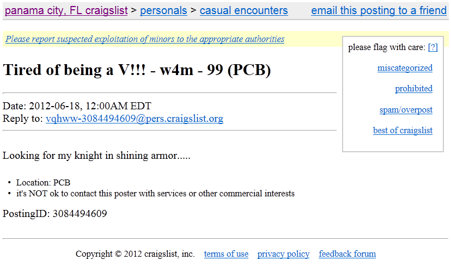Open the terms of use page

[x=226, y=254]
